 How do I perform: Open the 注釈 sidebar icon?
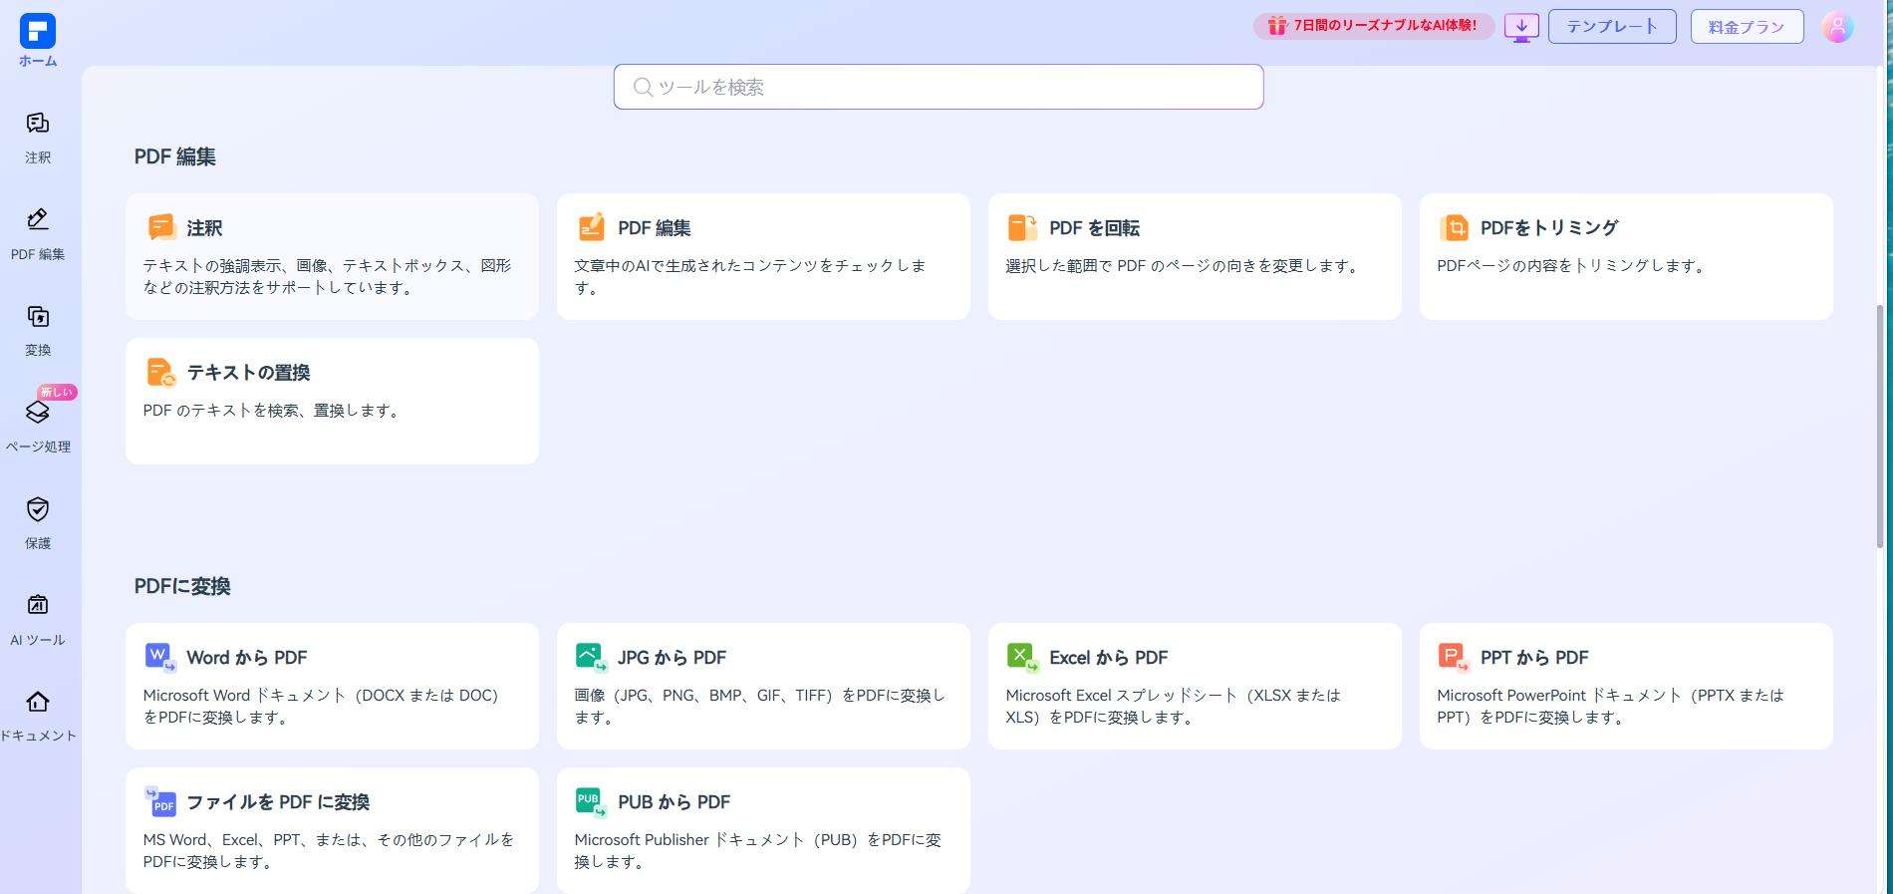(38, 123)
